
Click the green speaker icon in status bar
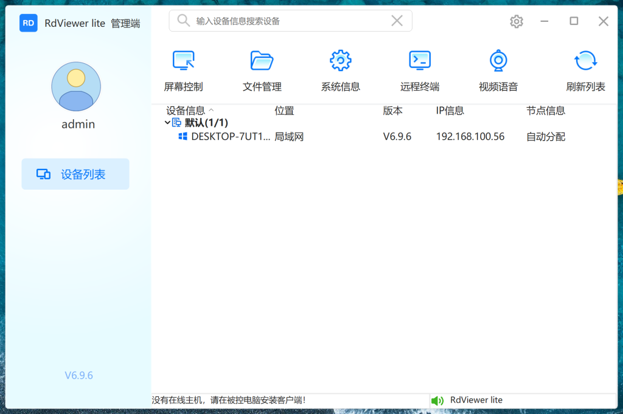click(437, 401)
